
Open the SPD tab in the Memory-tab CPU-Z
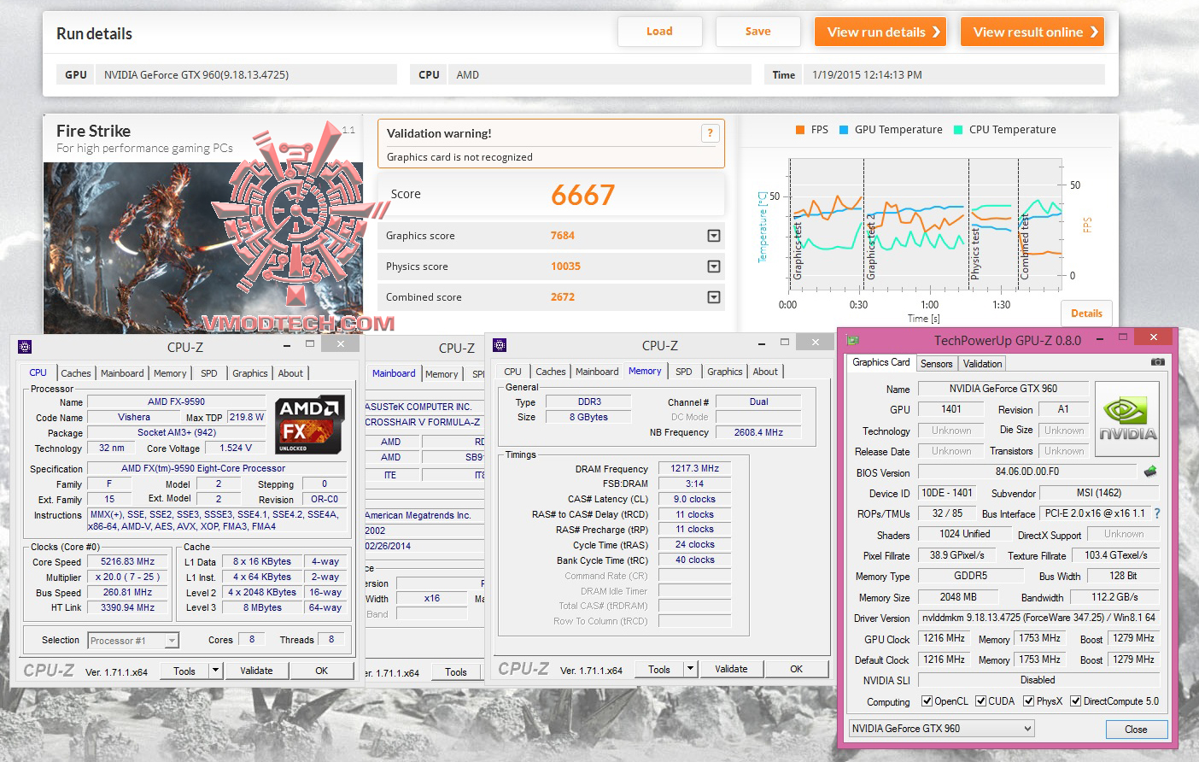[683, 372]
